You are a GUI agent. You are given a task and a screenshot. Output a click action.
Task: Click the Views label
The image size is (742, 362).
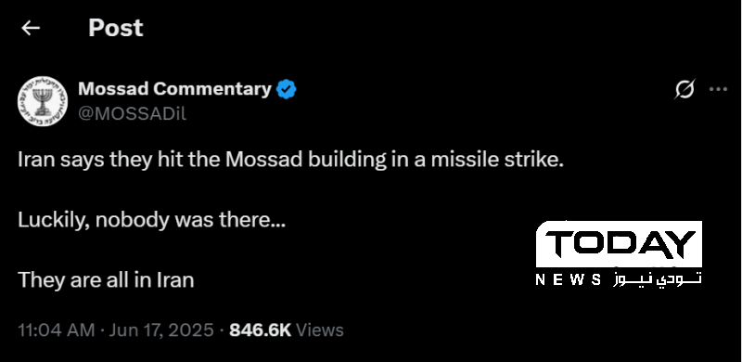(x=320, y=330)
